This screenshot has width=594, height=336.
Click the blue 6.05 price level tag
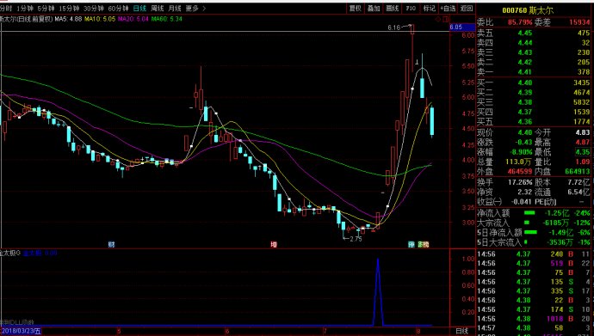(462, 27)
